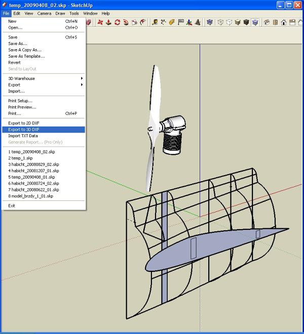Expand the Export submenu arrow
Image resolution: width=304 pixels, height=334 pixels.
[82, 85]
